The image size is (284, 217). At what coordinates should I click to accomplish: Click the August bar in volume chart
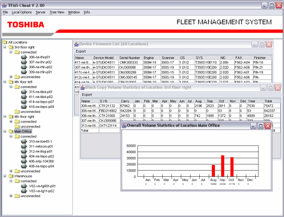(x=213, y=171)
